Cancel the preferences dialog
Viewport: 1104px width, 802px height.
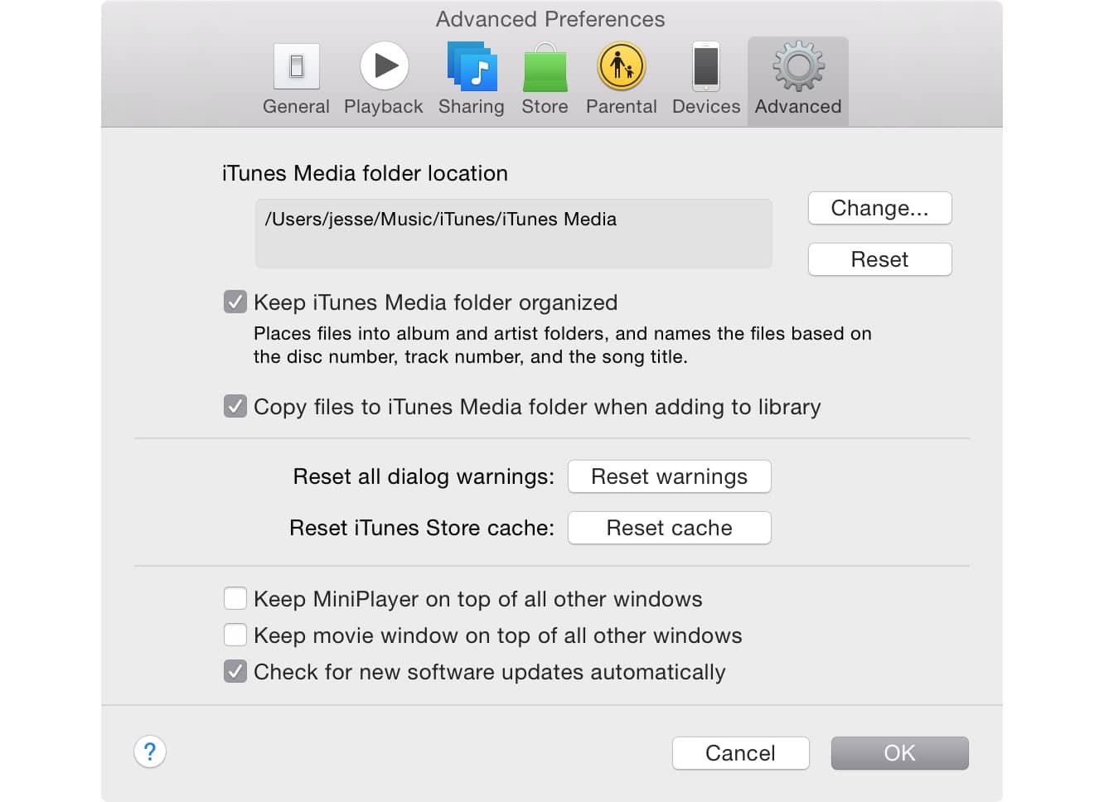click(740, 753)
